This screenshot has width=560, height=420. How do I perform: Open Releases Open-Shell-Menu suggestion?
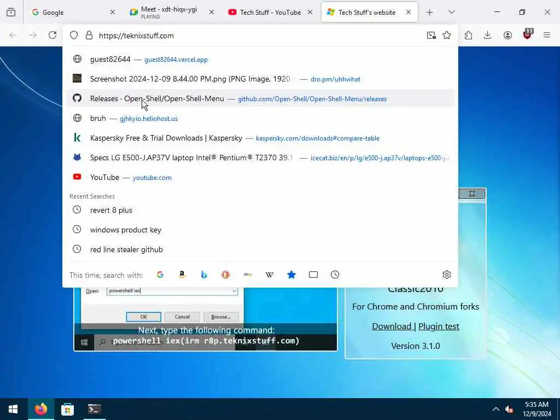(x=260, y=98)
